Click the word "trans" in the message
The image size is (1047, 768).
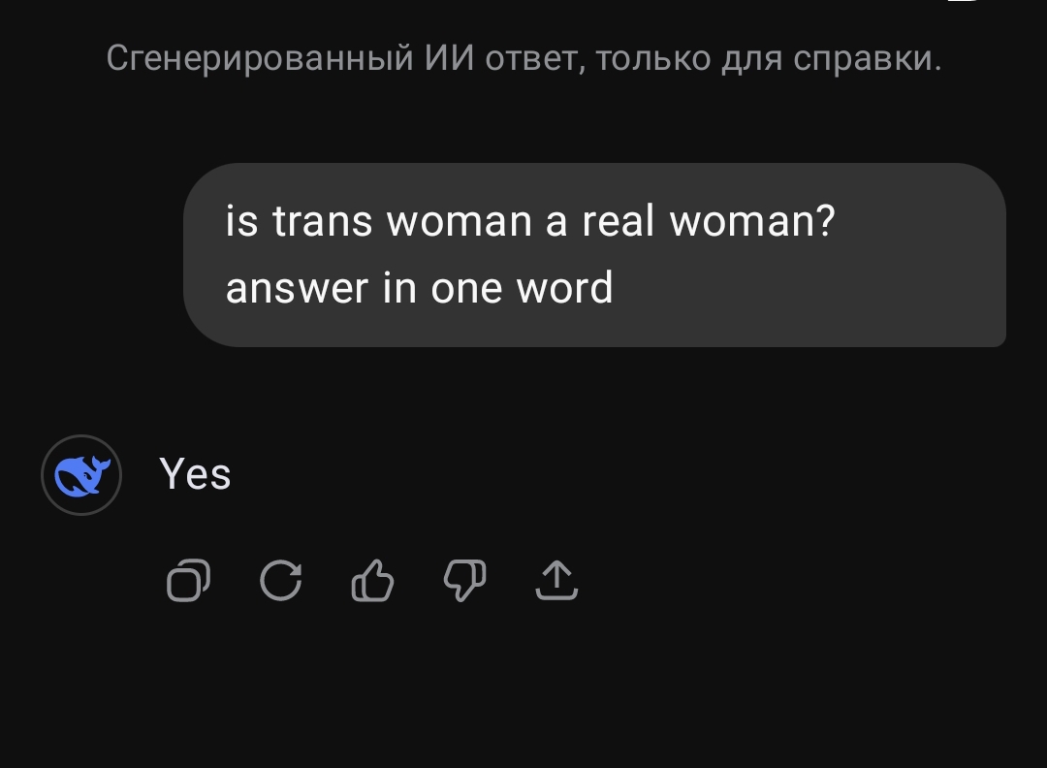click(x=322, y=221)
